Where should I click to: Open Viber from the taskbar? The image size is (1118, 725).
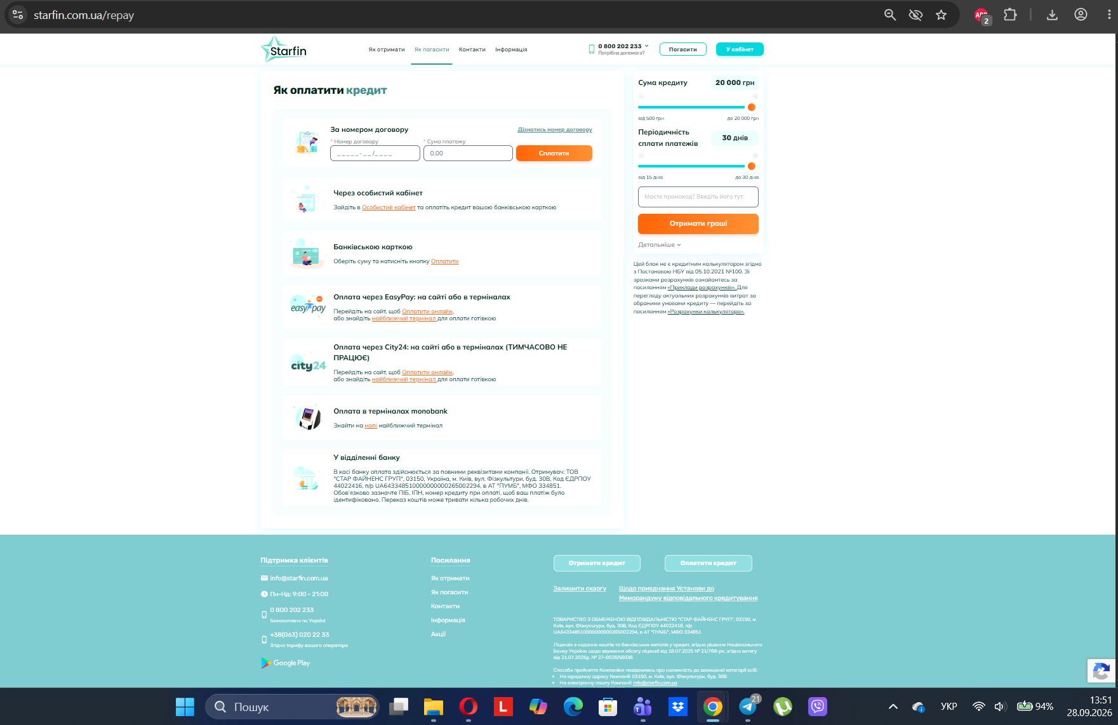(x=818, y=707)
